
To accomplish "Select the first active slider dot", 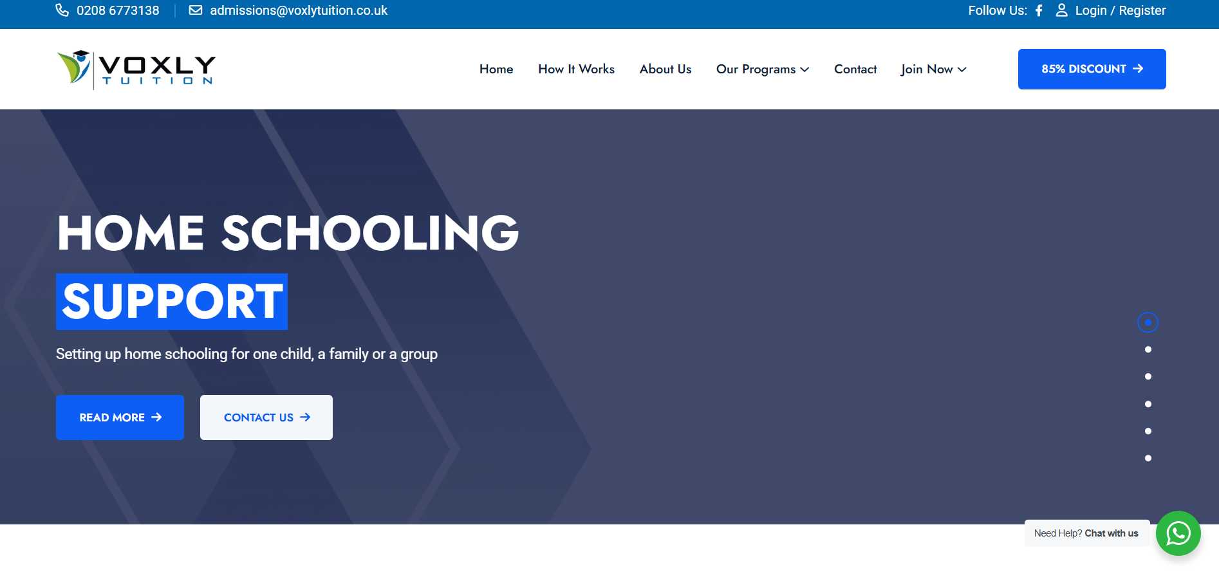I will click(x=1148, y=322).
